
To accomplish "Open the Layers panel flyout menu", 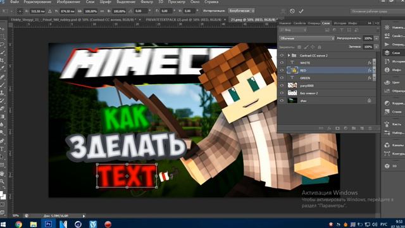I will pyautogui.click(x=377, y=23).
